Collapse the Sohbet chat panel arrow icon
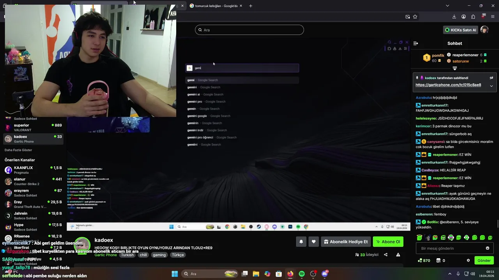This screenshot has height=280, width=499. [416, 44]
